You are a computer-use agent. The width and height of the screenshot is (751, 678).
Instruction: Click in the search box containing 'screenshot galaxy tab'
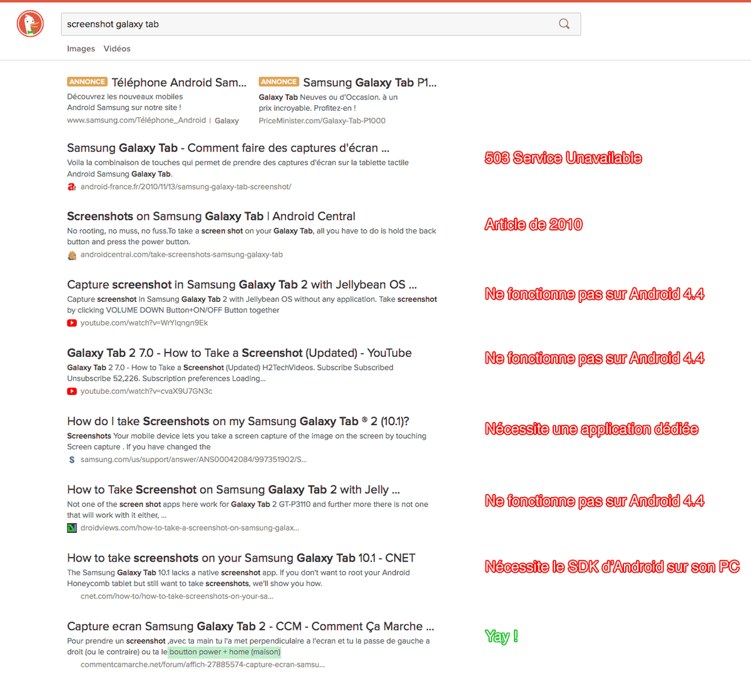click(x=307, y=24)
